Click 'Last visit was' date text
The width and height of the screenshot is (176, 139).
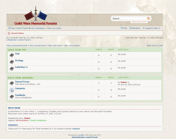click(x=144, y=38)
